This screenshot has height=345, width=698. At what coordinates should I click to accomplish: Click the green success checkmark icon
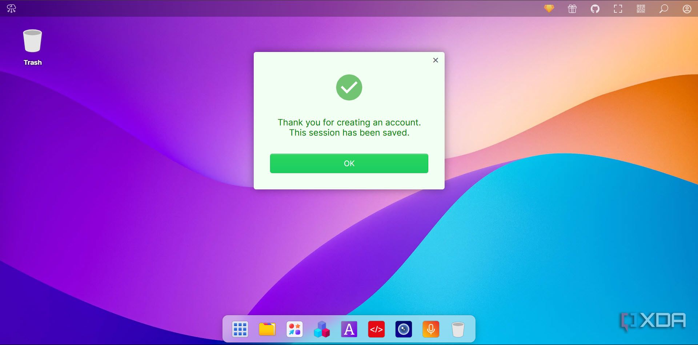[x=349, y=87]
